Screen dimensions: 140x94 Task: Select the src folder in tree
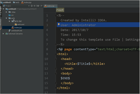pyautogui.click(x=12, y=15)
